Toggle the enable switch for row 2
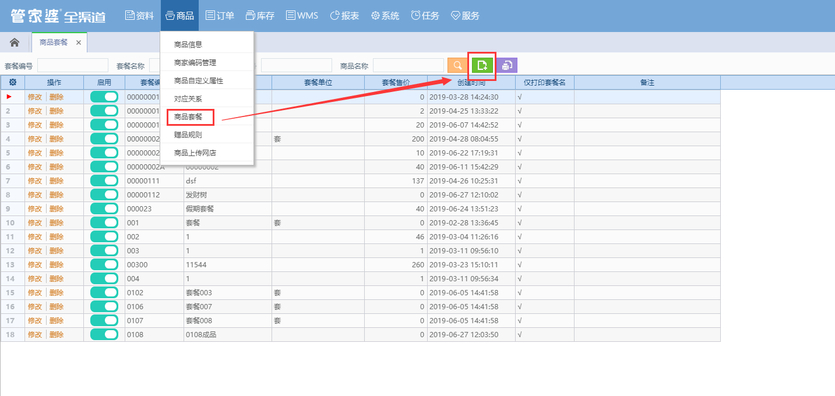The height and width of the screenshot is (396, 835). [x=104, y=111]
